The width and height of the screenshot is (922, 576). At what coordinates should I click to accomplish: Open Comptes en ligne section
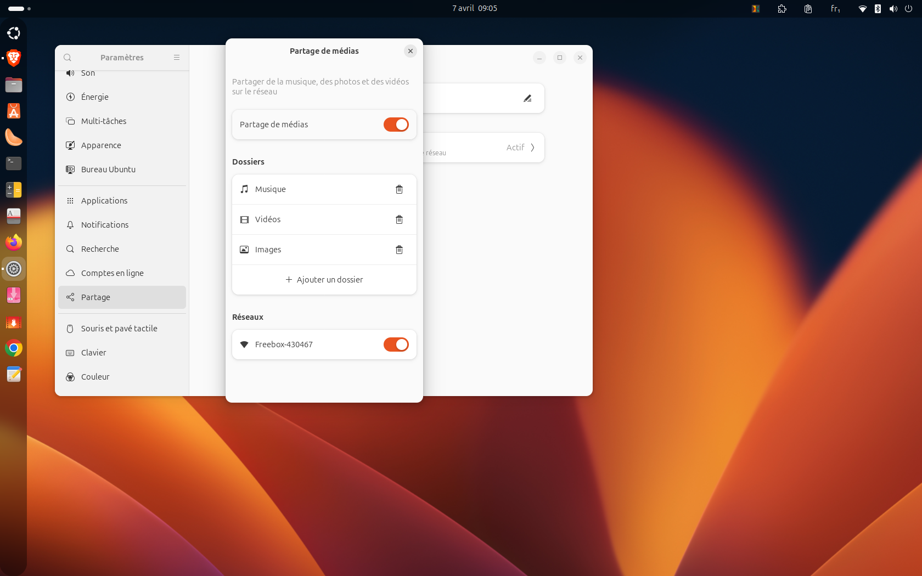pos(112,273)
